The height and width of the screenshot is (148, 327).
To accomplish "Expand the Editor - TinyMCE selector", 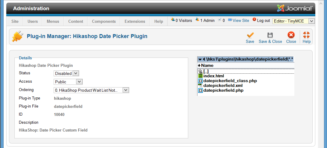I will pyautogui.click(x=293, y=21).
